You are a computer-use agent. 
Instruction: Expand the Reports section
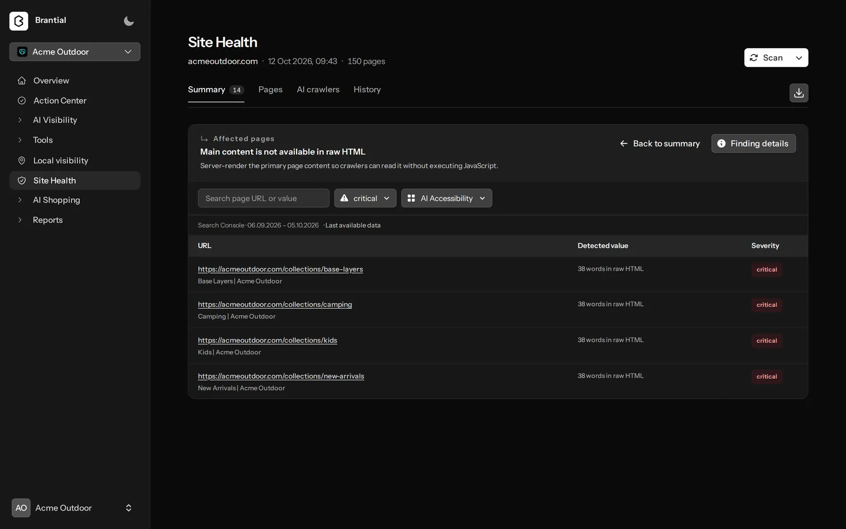pos(20,220)
